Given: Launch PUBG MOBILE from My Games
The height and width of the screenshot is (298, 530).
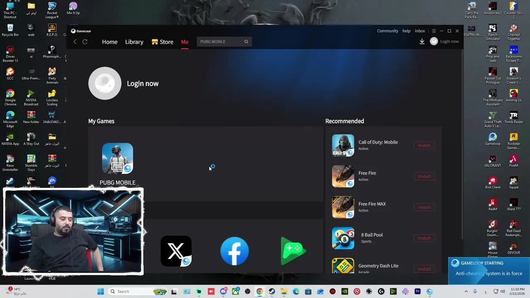Looking at the screenshot, I should pyautogui.click(x=118, y=159).
